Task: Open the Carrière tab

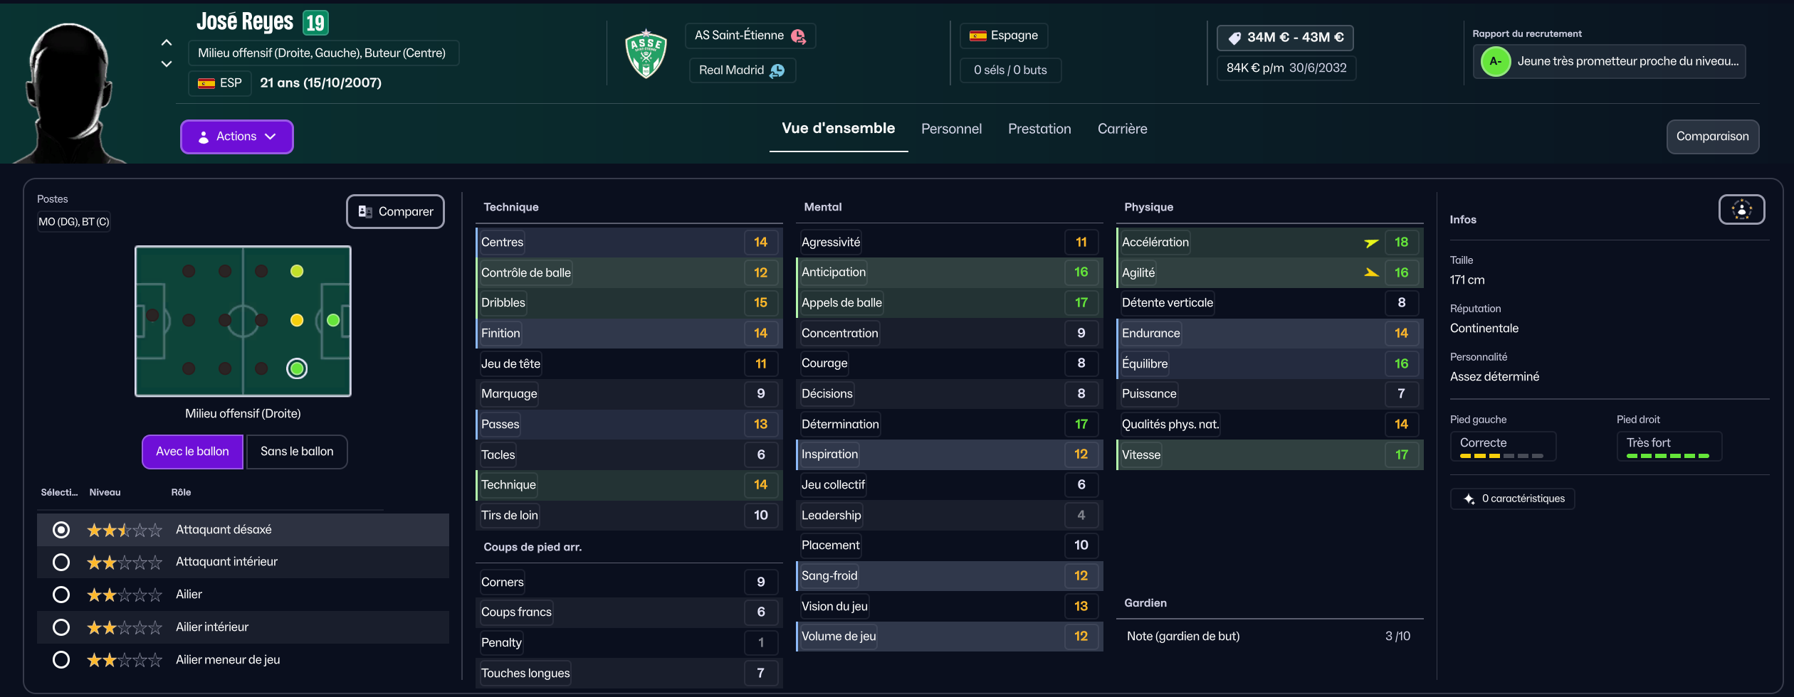Action: click(x=1122, y=129)
